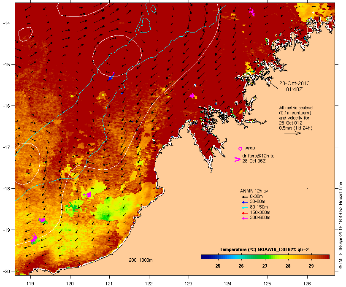Viewport: 346px width, 287px height.
Task: Click the cyan 80-150m legend arrow
Action: coord(245,208)
